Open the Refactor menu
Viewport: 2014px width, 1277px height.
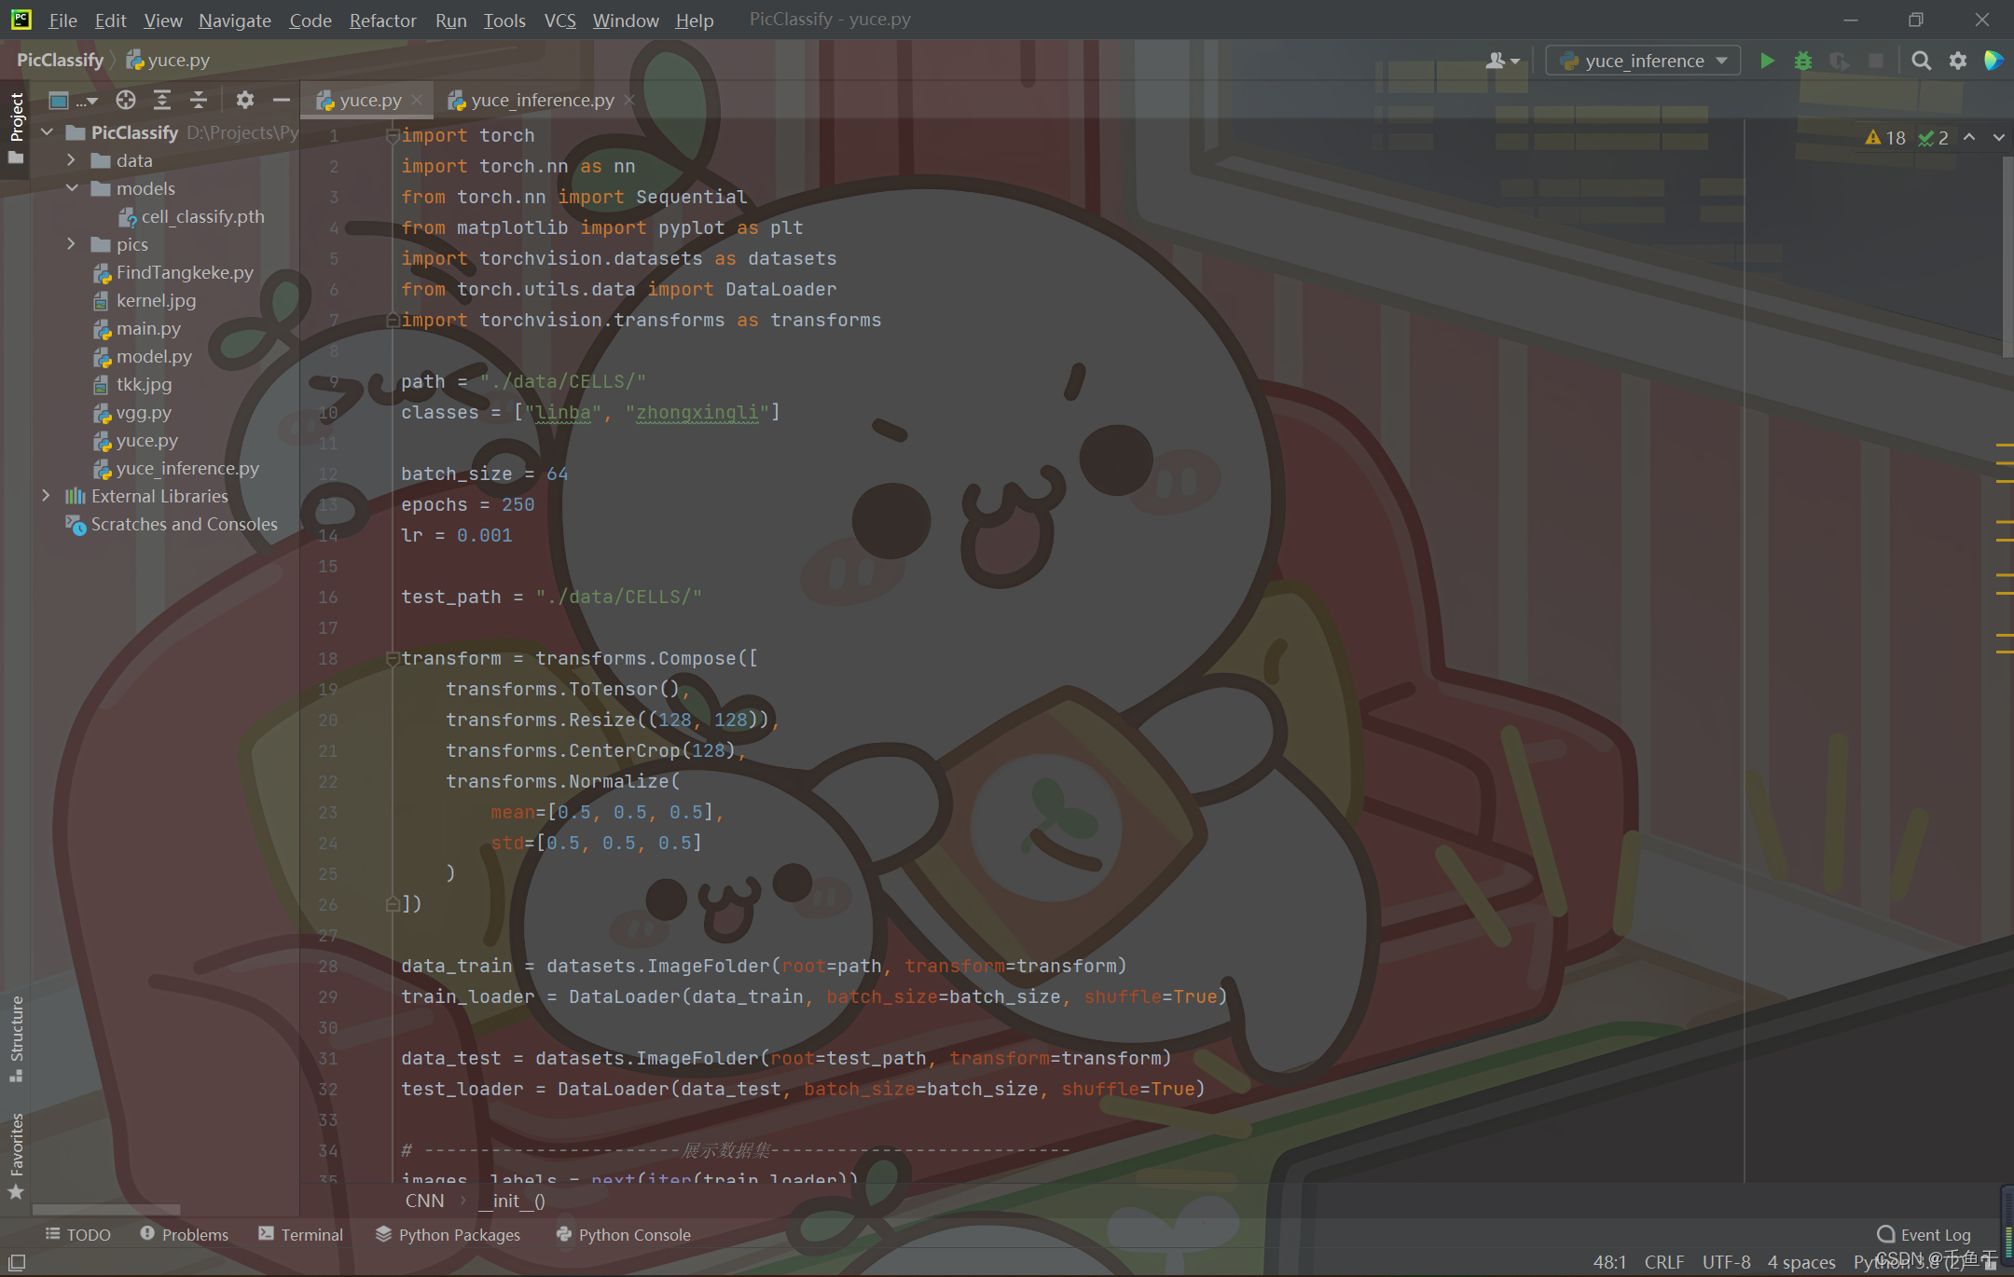(382, 20)
